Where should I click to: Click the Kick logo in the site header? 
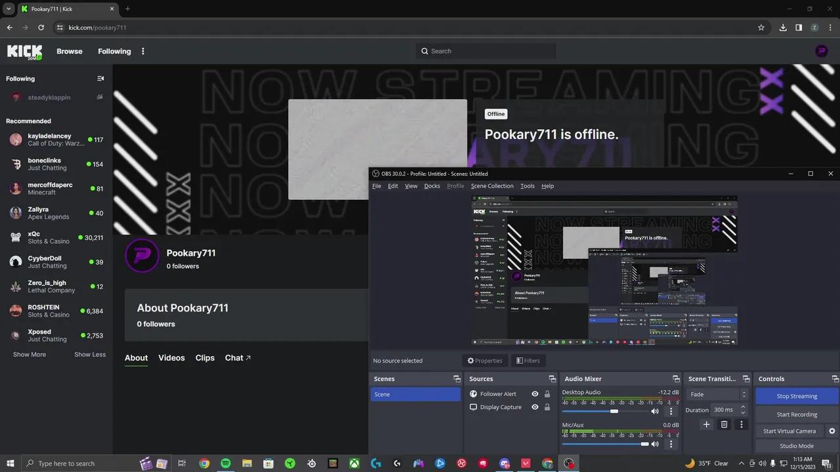pyautogui.click(x=24, y=52)
